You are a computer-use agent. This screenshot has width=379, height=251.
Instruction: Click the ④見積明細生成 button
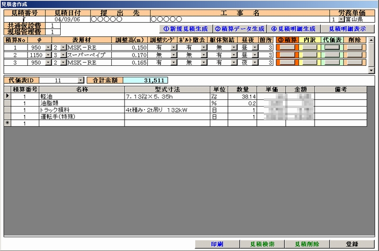click(x=294, y=28)
